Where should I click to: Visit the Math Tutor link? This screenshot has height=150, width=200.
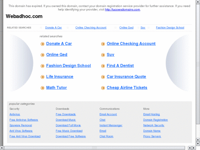[x=56, y=88]
